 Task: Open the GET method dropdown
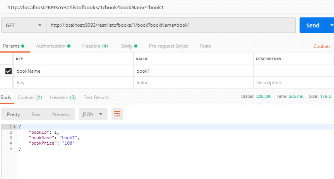click(x=24, y=26)
